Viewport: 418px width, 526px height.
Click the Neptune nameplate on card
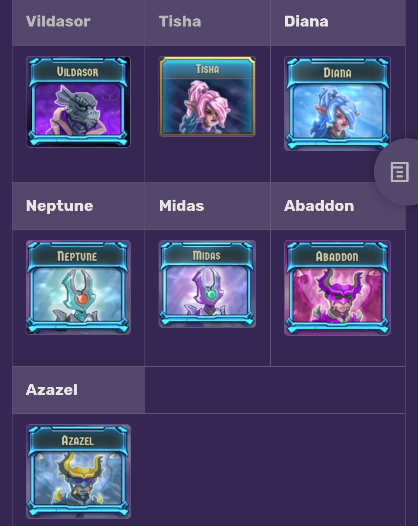click(x=77, y=256)
